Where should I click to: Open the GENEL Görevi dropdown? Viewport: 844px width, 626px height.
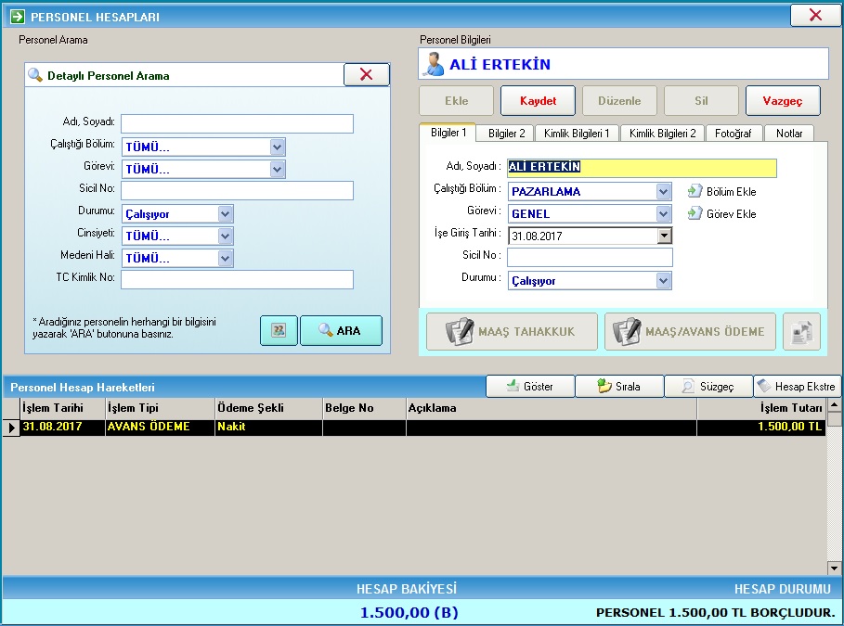(x=663, y=214)
